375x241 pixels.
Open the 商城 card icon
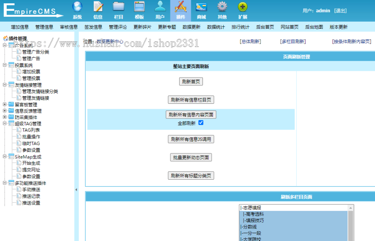pyautogui.click(x=201, y=7)
